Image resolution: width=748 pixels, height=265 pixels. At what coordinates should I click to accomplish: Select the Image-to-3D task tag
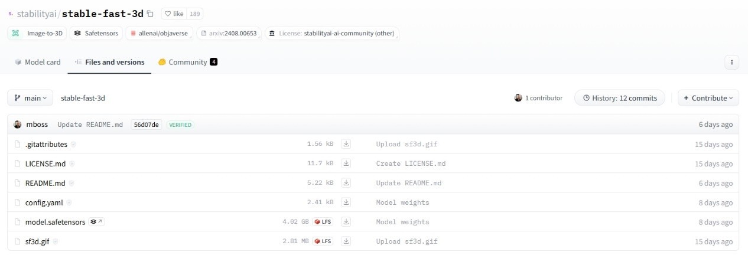[x=38, y=34]
